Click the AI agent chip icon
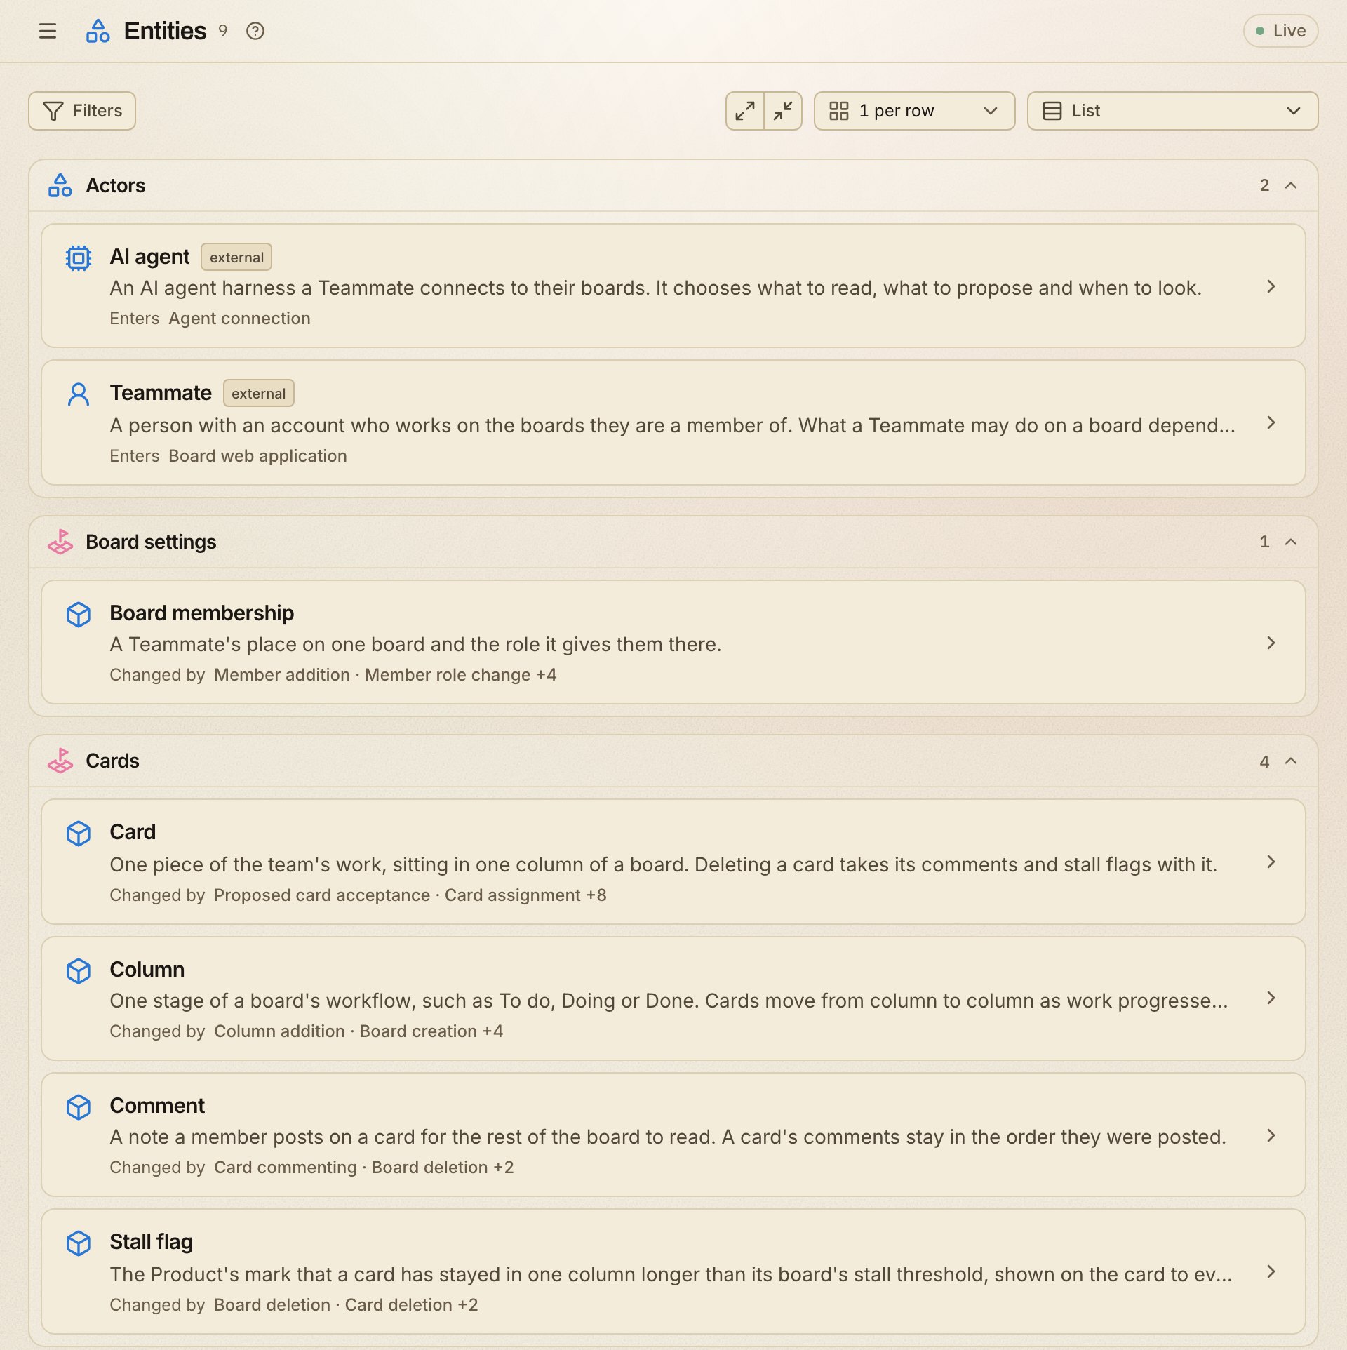1347x1350 pixels. pyautogui.click(x=79, y=258)
